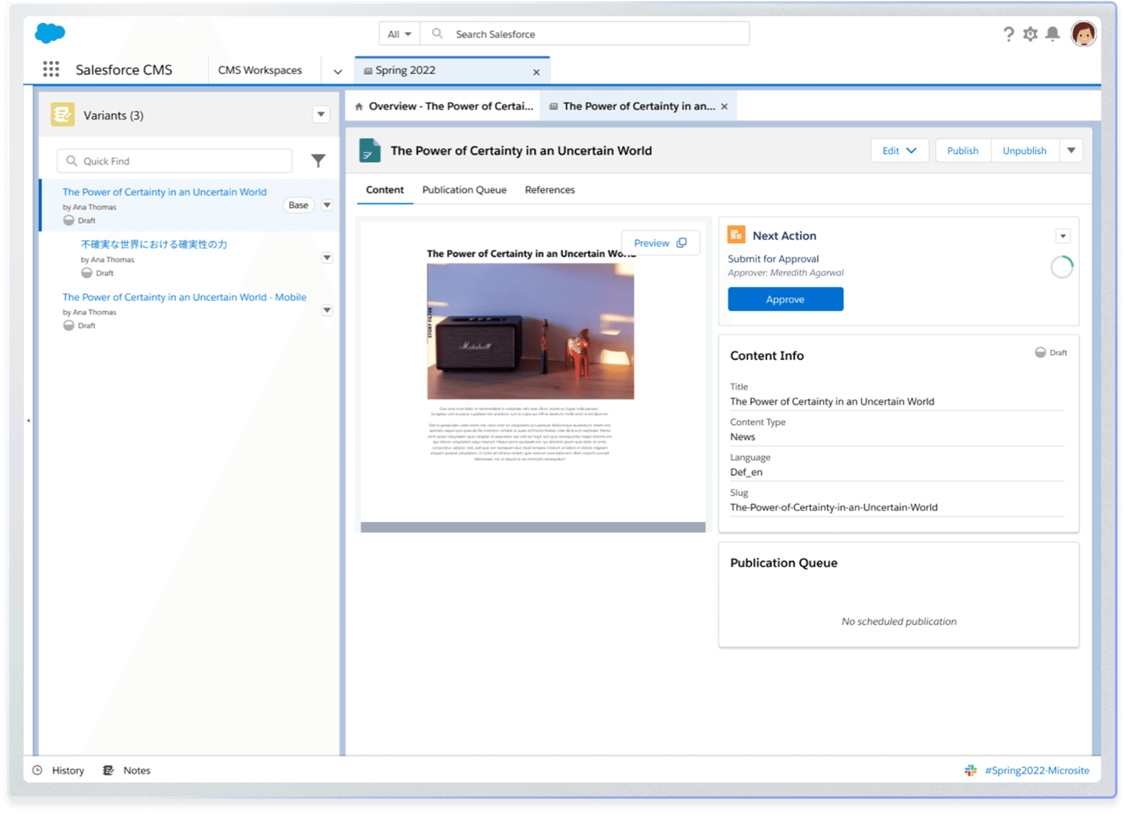Click the blue Approve button
Viewport: 1126px width, 813px height.
pyautogui.click(x=785, y=299)
